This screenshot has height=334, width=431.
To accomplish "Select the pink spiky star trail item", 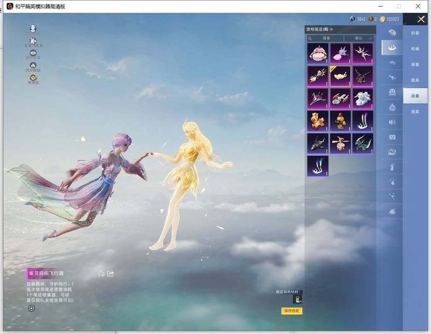I will pyautogui.click(x=363, y=53).
